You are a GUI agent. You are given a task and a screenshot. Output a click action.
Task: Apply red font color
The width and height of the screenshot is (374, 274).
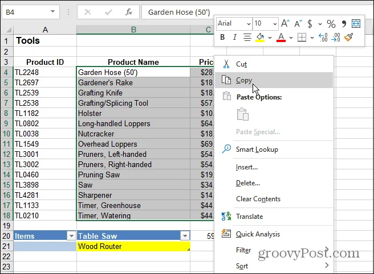click(281, 38)
